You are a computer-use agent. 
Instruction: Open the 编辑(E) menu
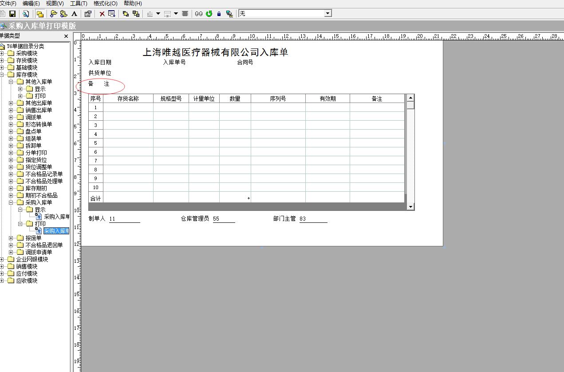coord(31,3)
